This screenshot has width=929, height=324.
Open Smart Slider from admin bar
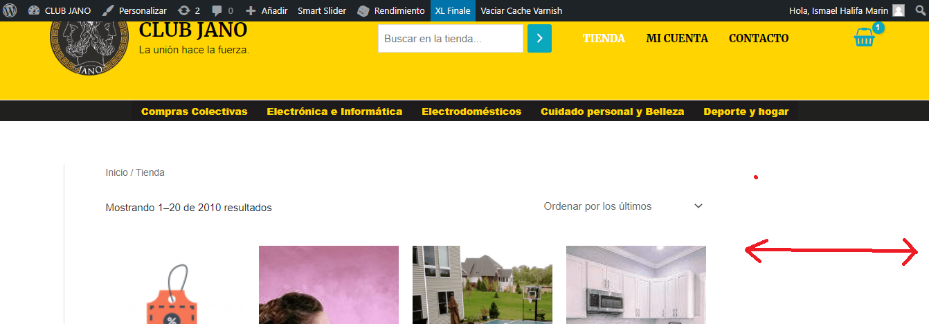pyautogui.click(x=322, y=10)
